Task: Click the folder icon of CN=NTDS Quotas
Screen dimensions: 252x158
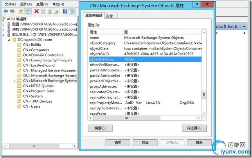Action: 19,86
